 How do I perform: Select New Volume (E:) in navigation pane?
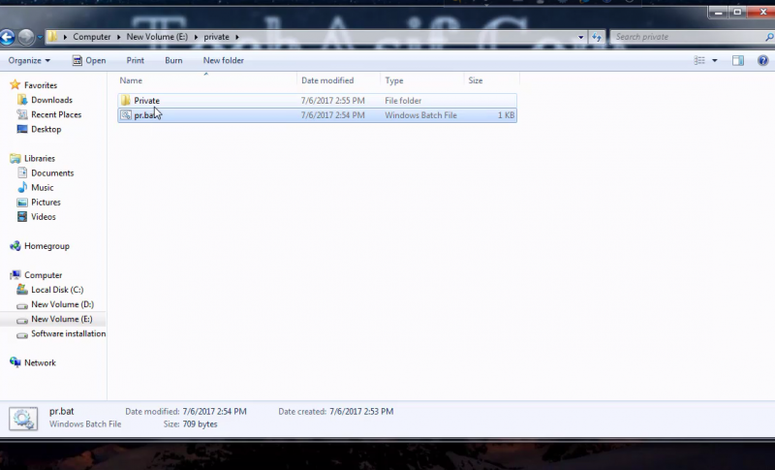point(61,319)
